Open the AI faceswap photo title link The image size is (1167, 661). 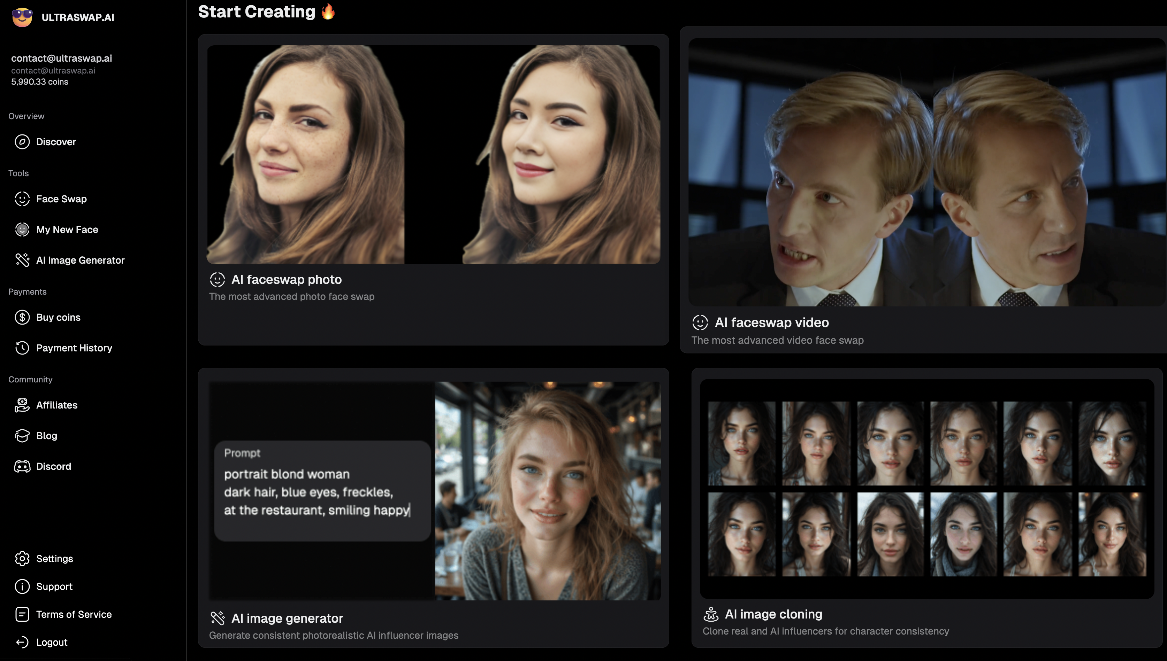click(x=286, y=279)
